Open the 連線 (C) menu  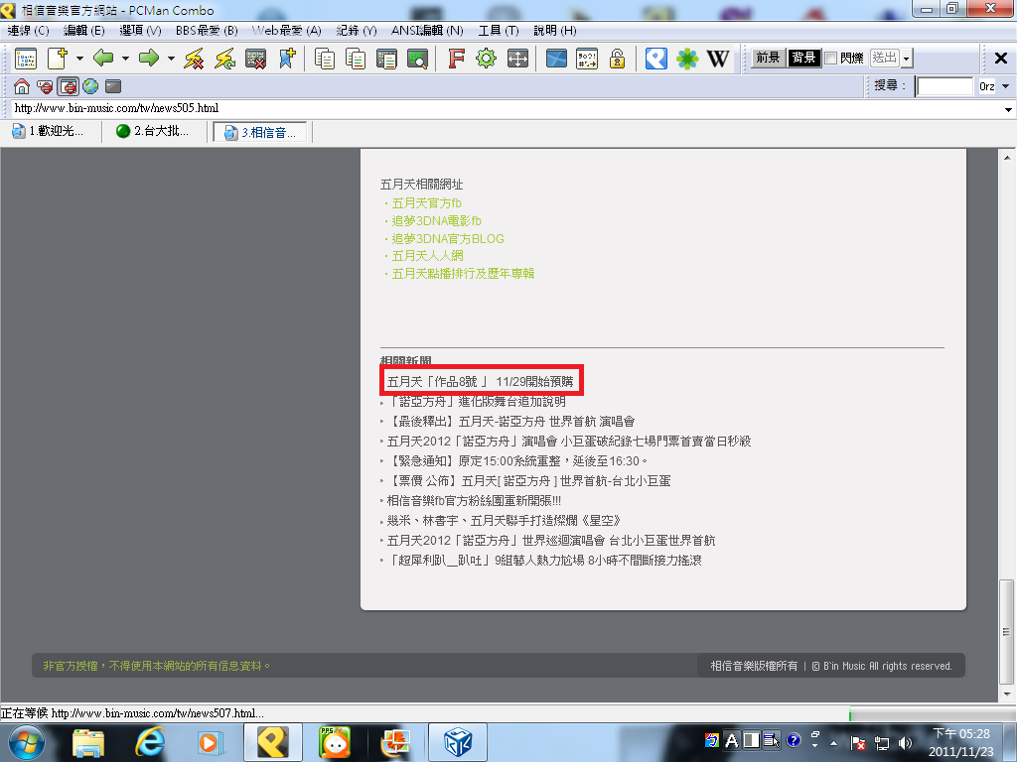pyautogui.click(x=28, y=31)
